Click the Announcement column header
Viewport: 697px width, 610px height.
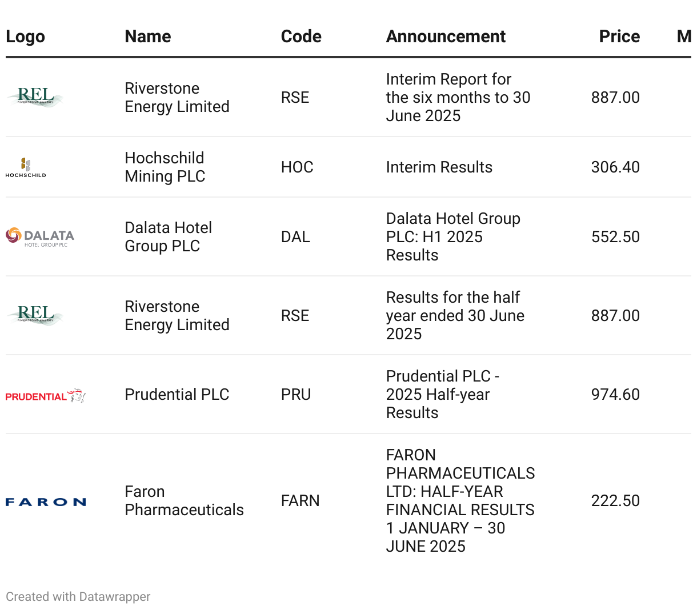point(446,37)
